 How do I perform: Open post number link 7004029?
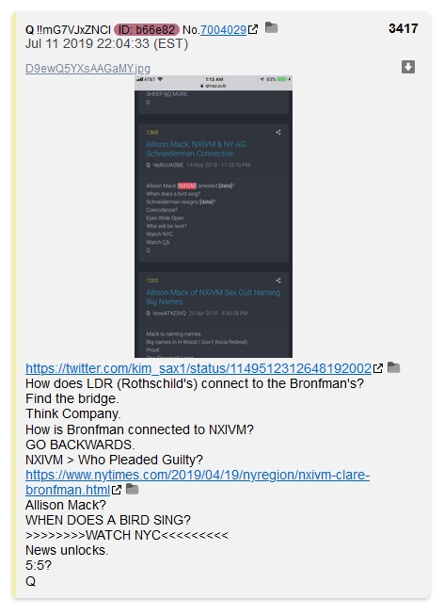pyautogui.click(x=223, y=30)
